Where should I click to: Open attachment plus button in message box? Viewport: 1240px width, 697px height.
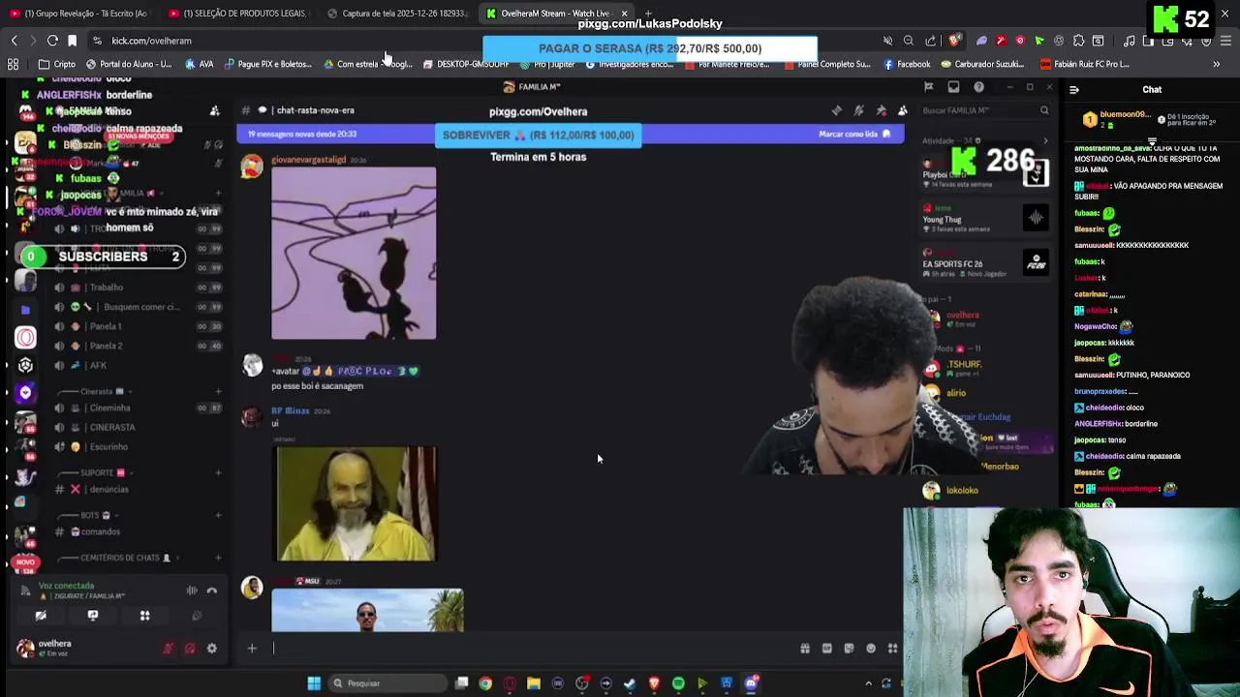click(x=252, y=649)
